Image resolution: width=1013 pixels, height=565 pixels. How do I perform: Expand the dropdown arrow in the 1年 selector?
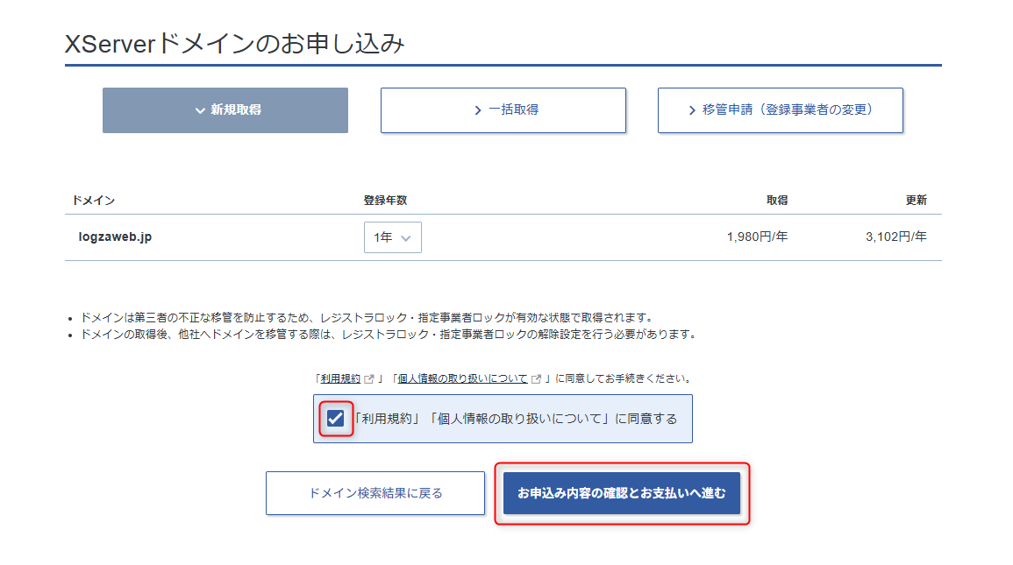[405, 238]
